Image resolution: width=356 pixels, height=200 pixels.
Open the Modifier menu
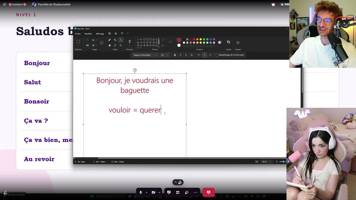88,34
